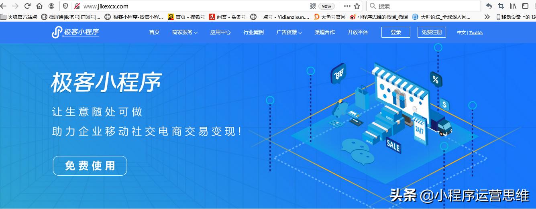This screenshot has height=209, width=536.
Task: Switch site language to English
Action: [476, 33]
